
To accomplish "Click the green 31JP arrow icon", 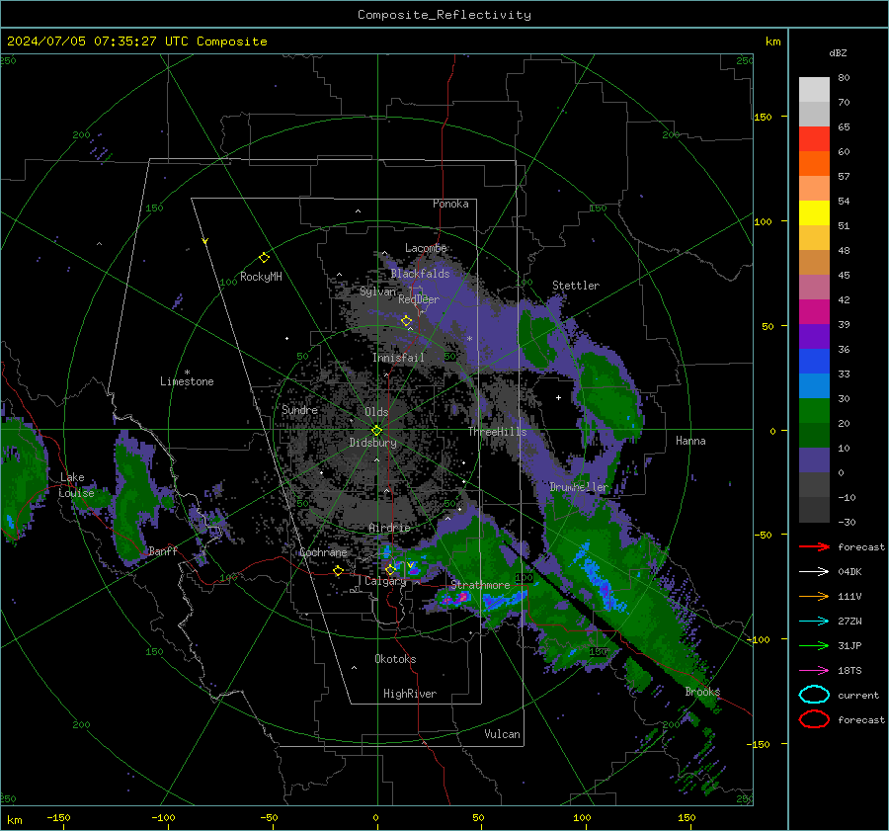I will coord(814,645).
